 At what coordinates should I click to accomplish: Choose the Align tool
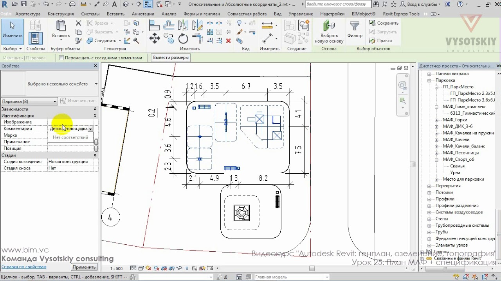point(155,25)
